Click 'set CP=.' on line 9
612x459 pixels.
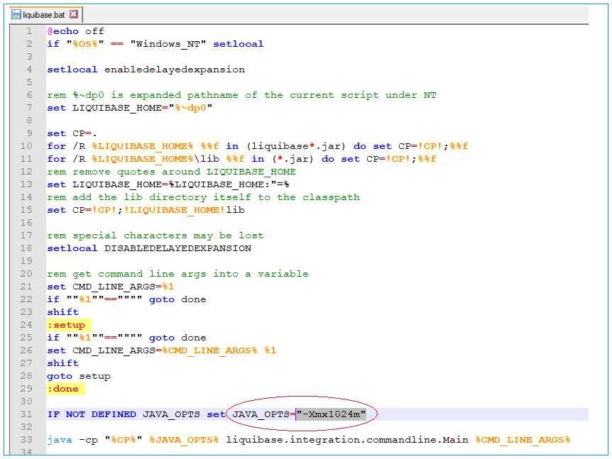[72, 133]
